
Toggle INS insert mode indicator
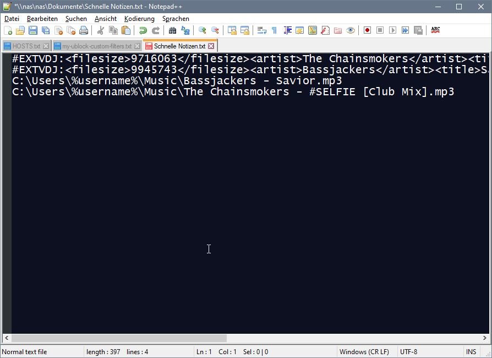point(471,352)
